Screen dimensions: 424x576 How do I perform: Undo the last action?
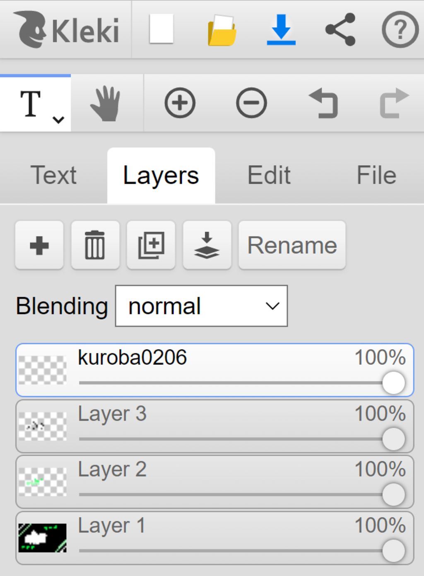(x=323, y=104)
